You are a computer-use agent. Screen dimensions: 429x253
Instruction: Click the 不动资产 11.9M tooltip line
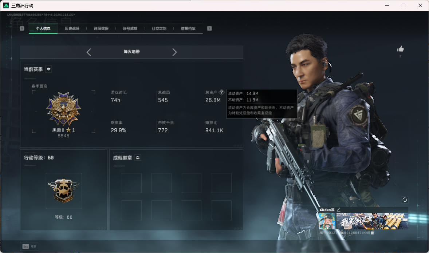click(243, 100)
